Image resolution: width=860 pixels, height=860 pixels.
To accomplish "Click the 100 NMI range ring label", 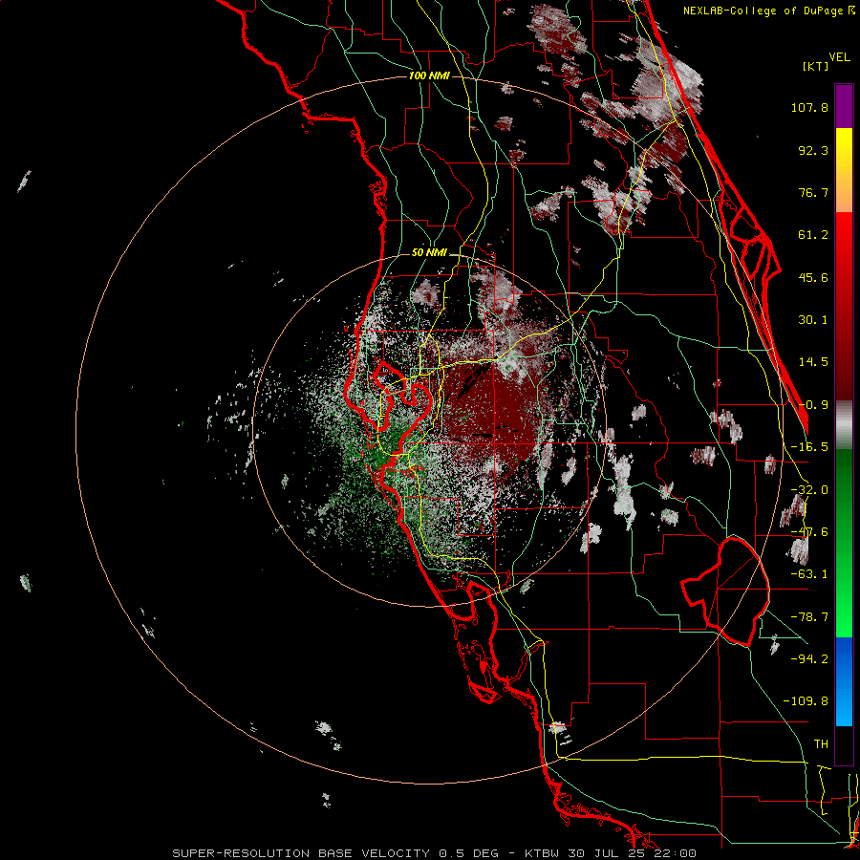I will [429, 75].
